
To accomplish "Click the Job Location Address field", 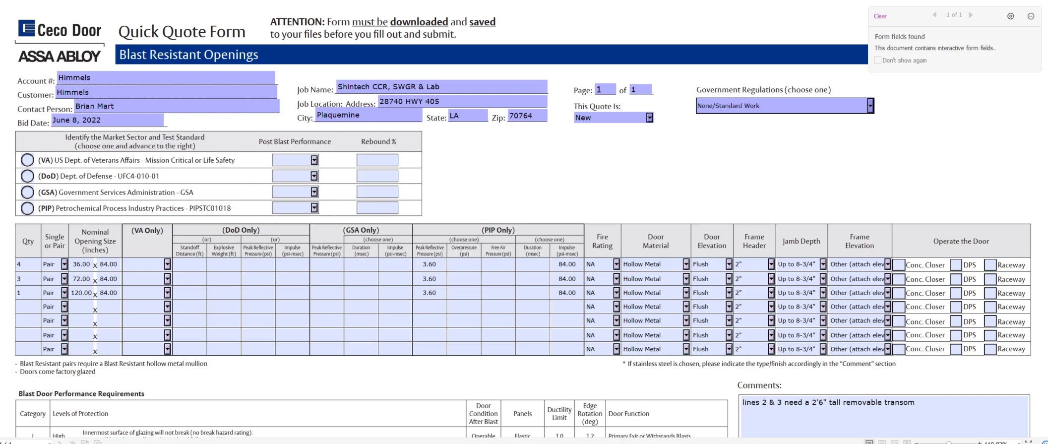I will [463, 101].
